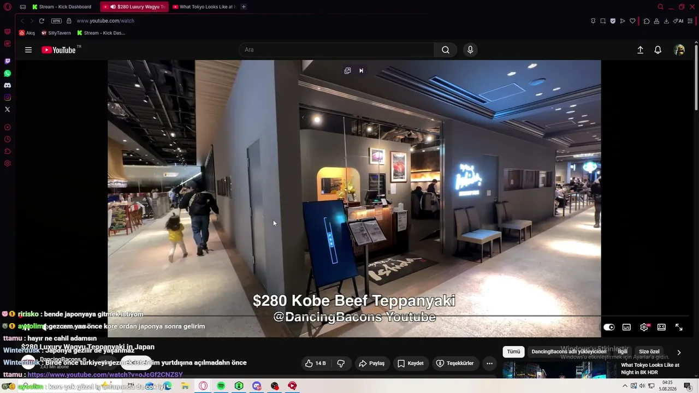699x393 pixels.
Task: Open the Twitch sidebar panel
Action: coord(8,61)
